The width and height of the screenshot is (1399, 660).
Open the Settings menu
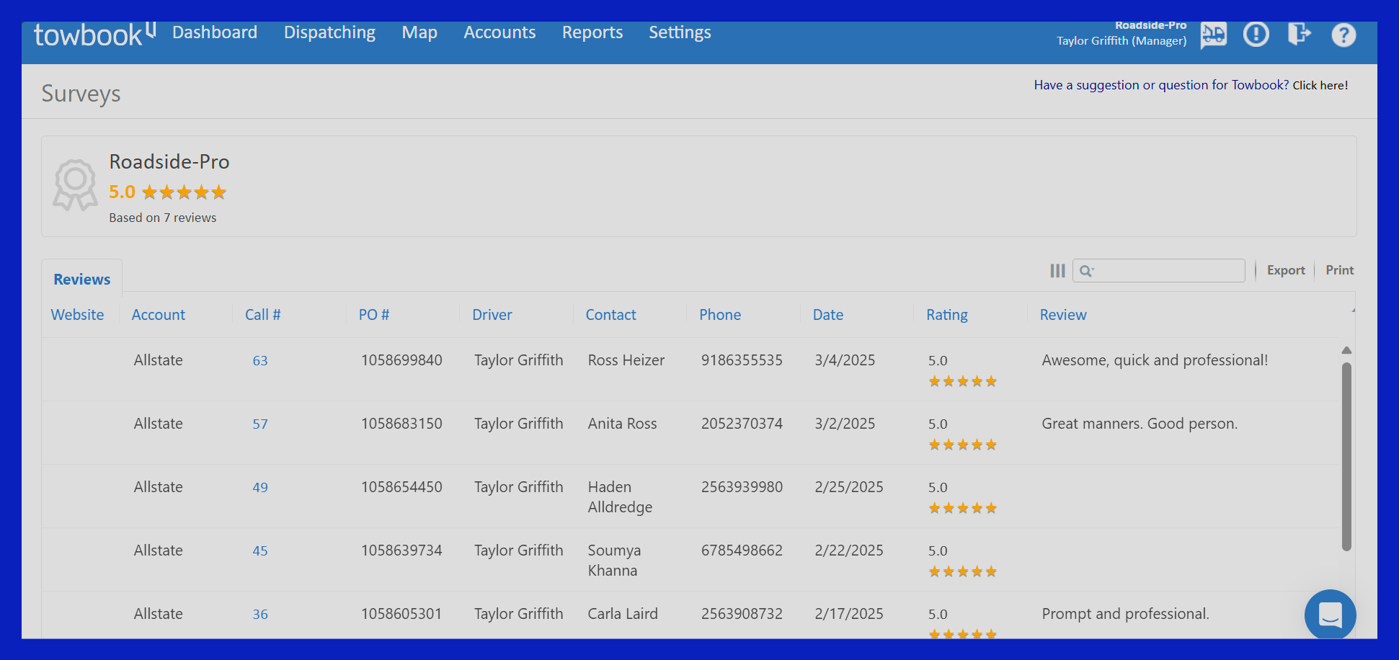click(x=680, y=32)
